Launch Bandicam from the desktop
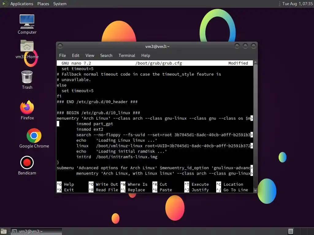This screenshot has height=235, width=314. (27, 166)
